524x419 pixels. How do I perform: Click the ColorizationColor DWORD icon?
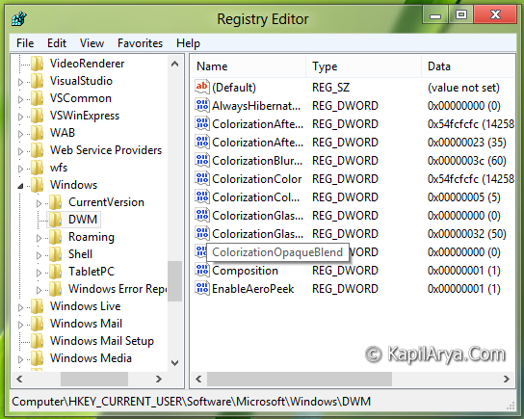[x=202, y=179]
